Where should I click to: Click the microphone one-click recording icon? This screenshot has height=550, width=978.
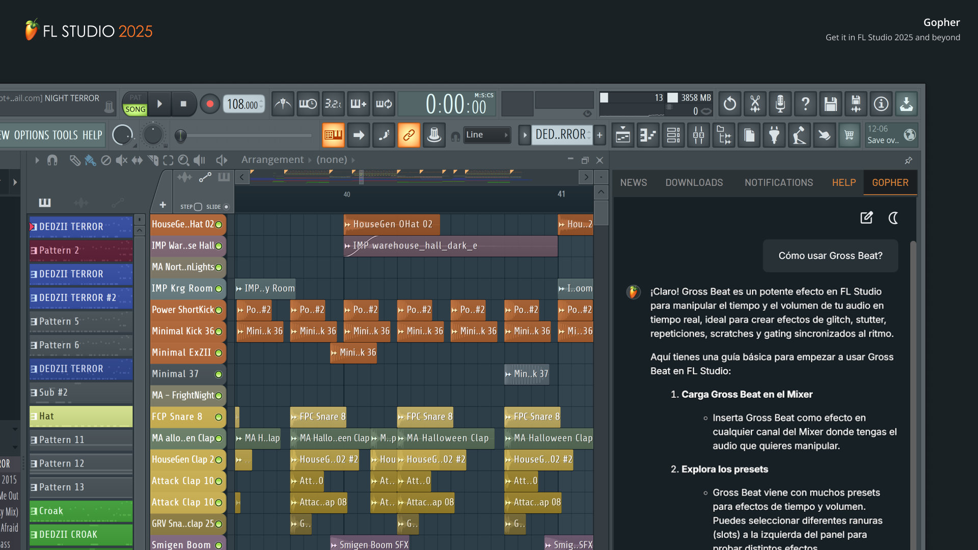click(x=780, y=104)
